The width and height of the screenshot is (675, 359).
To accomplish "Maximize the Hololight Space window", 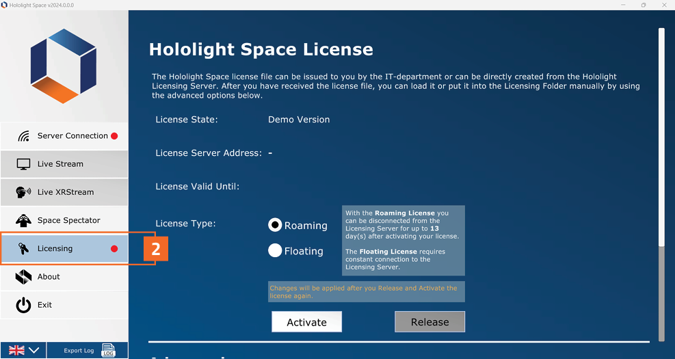I will click(x=644, y=5).
